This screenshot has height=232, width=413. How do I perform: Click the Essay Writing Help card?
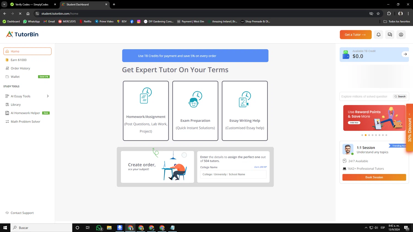coord(245,111)
